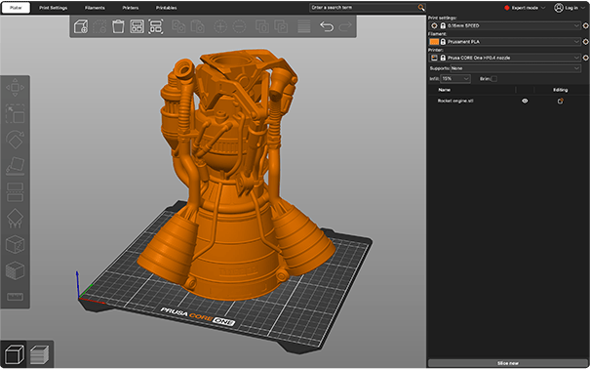Select the Cut tool in the left toolbar
Screen dimensions: 590x369
[x=15, y=192]
